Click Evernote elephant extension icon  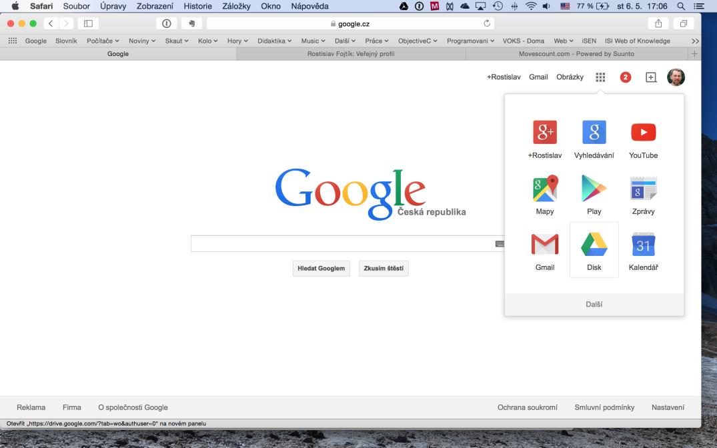point(191,23)
